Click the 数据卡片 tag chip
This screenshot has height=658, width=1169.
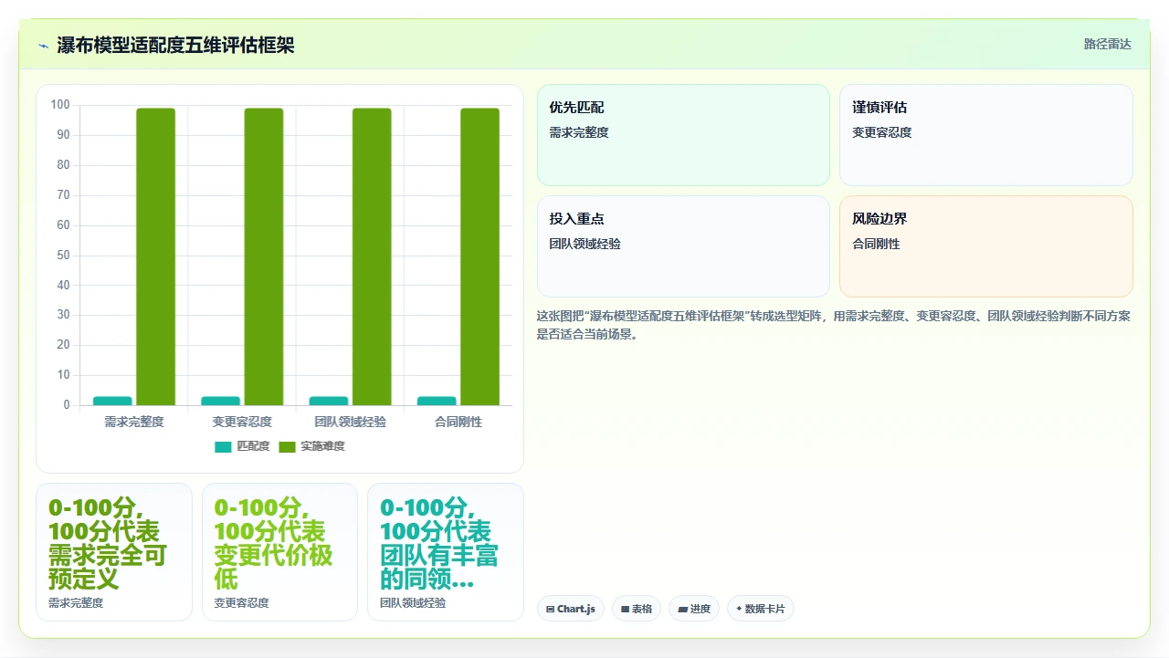click(x=761, y=609)
